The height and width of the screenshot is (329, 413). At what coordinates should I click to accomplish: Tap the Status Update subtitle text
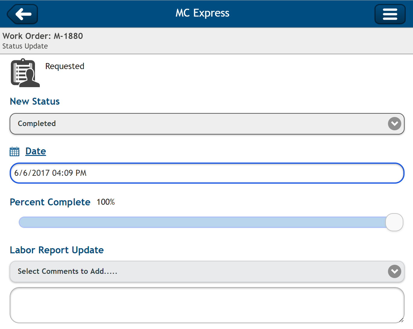[25, 46]
